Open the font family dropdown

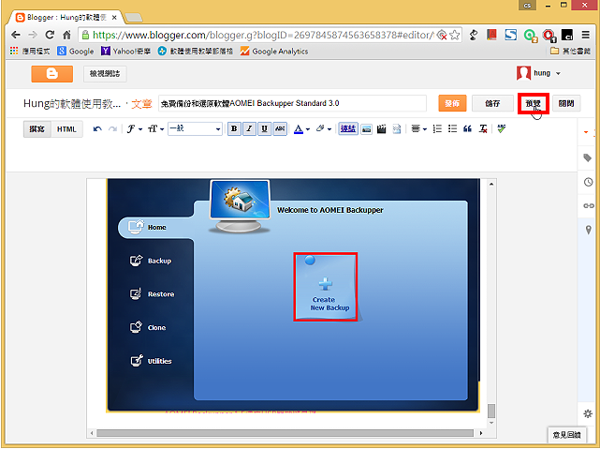(134, 129)
